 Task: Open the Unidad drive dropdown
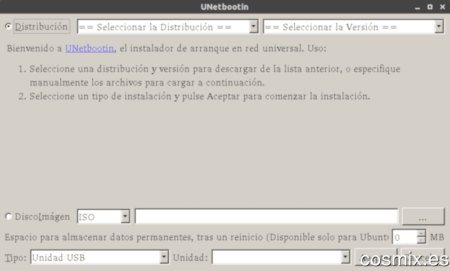tap(281, 258)
